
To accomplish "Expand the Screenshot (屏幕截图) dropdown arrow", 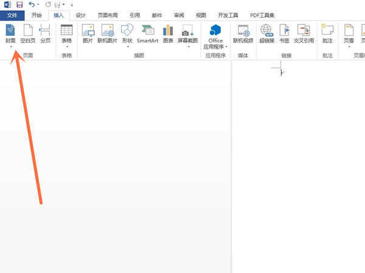I will pyautogui.click(x=189, y=47).
